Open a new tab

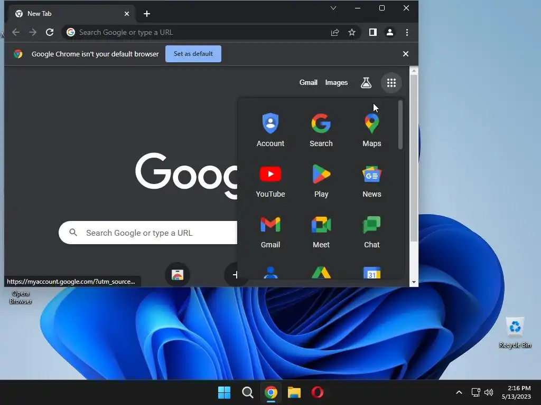(x=147, y=14)
